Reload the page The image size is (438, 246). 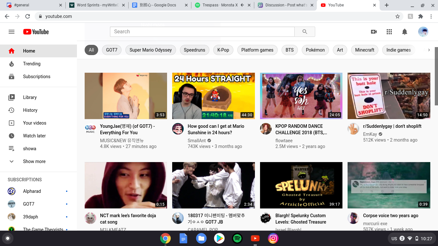coord(28,16)
